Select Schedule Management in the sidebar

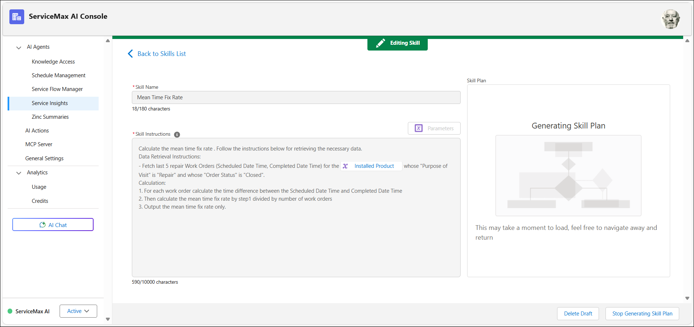point(59,75)
